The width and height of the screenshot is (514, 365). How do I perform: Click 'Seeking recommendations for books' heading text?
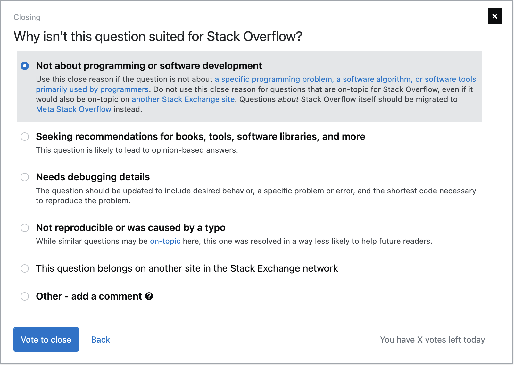coord(201,137)
